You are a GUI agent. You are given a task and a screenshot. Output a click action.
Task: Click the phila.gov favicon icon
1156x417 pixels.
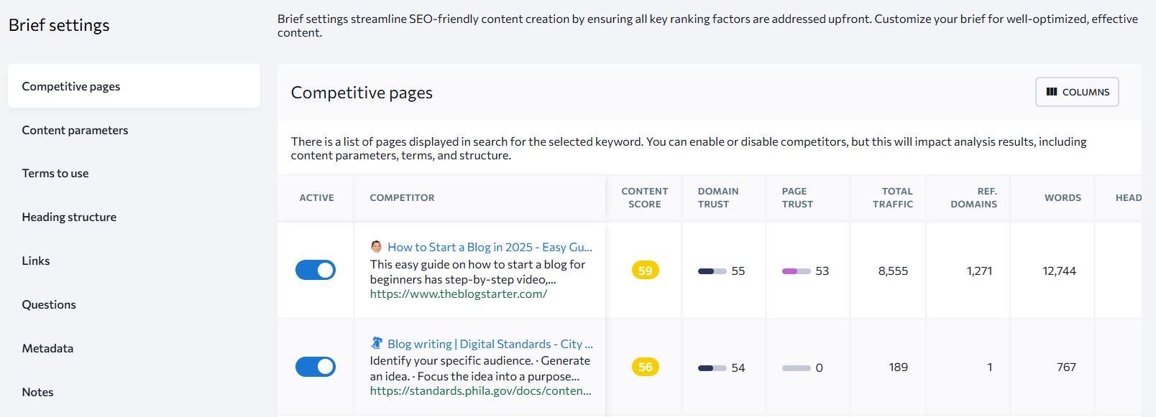click(376, 343)
